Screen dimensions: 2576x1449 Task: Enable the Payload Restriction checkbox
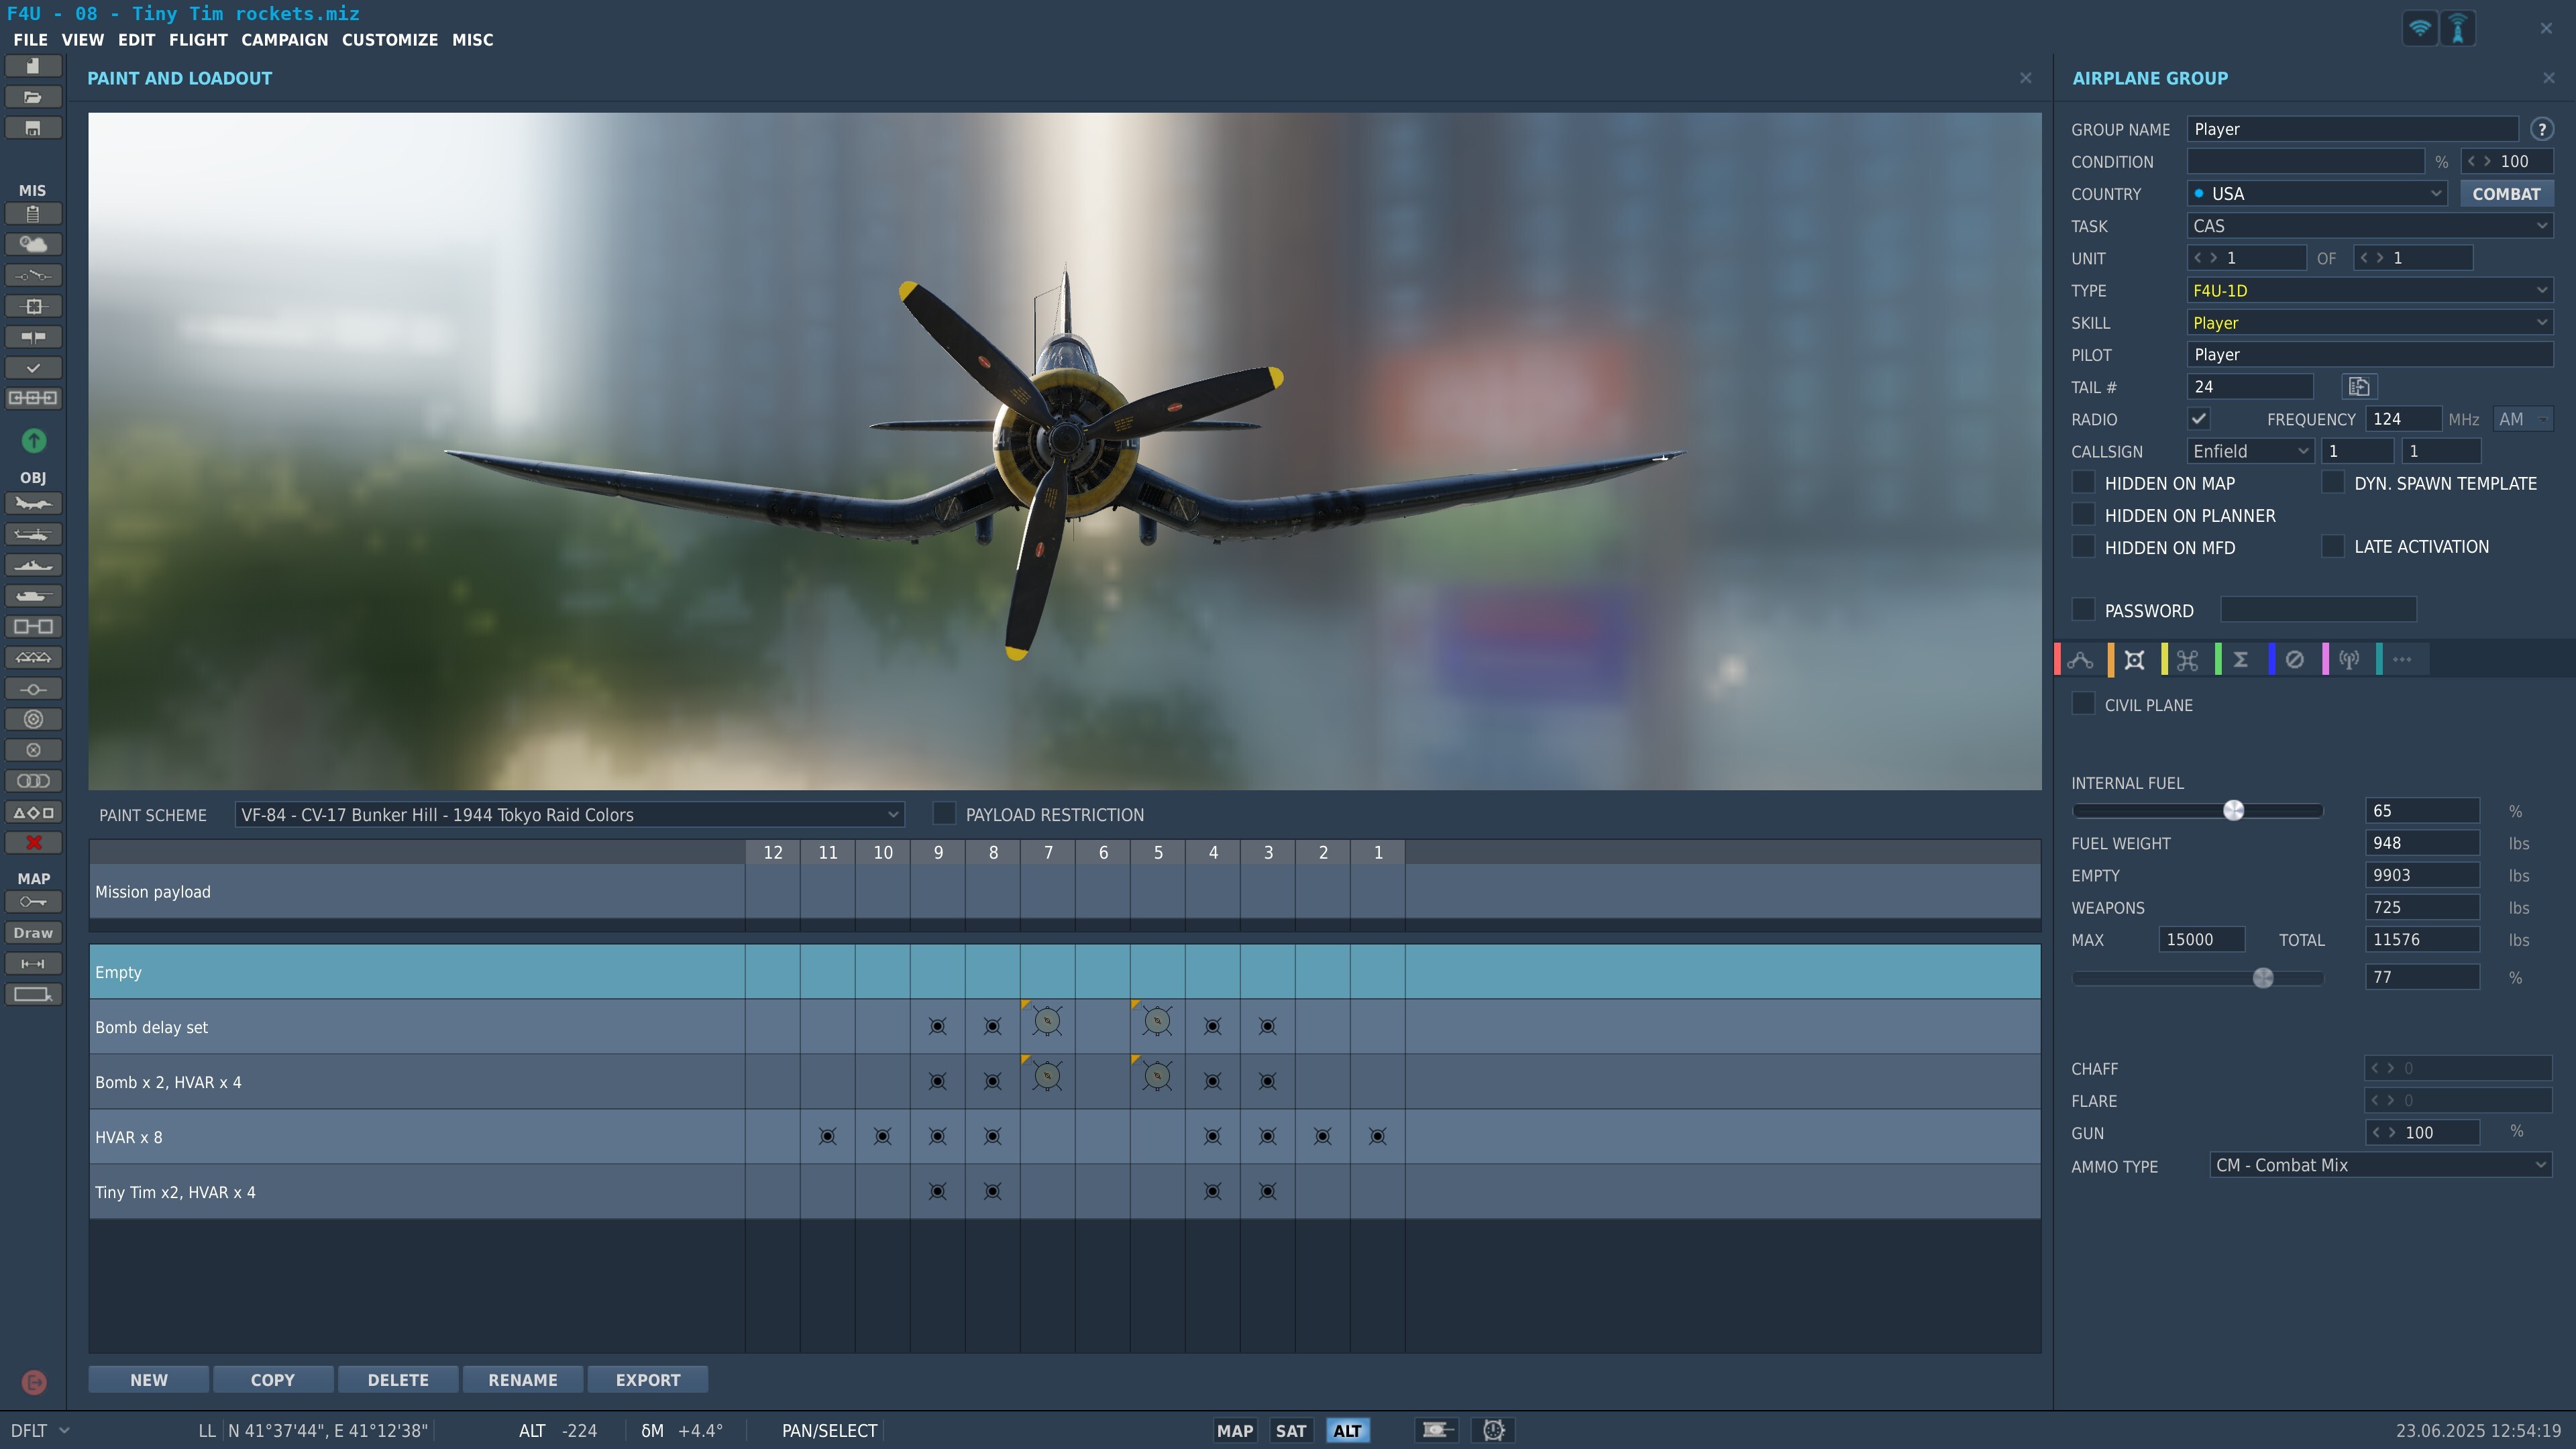click(x=944, y=814)
